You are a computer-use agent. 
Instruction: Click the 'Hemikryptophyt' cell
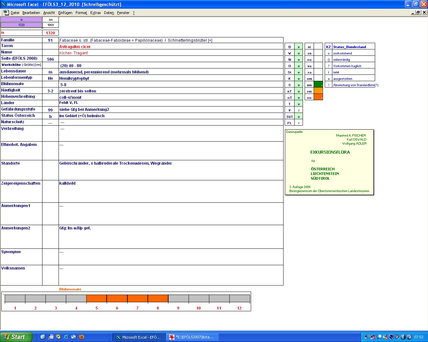(x=171, y=78)
